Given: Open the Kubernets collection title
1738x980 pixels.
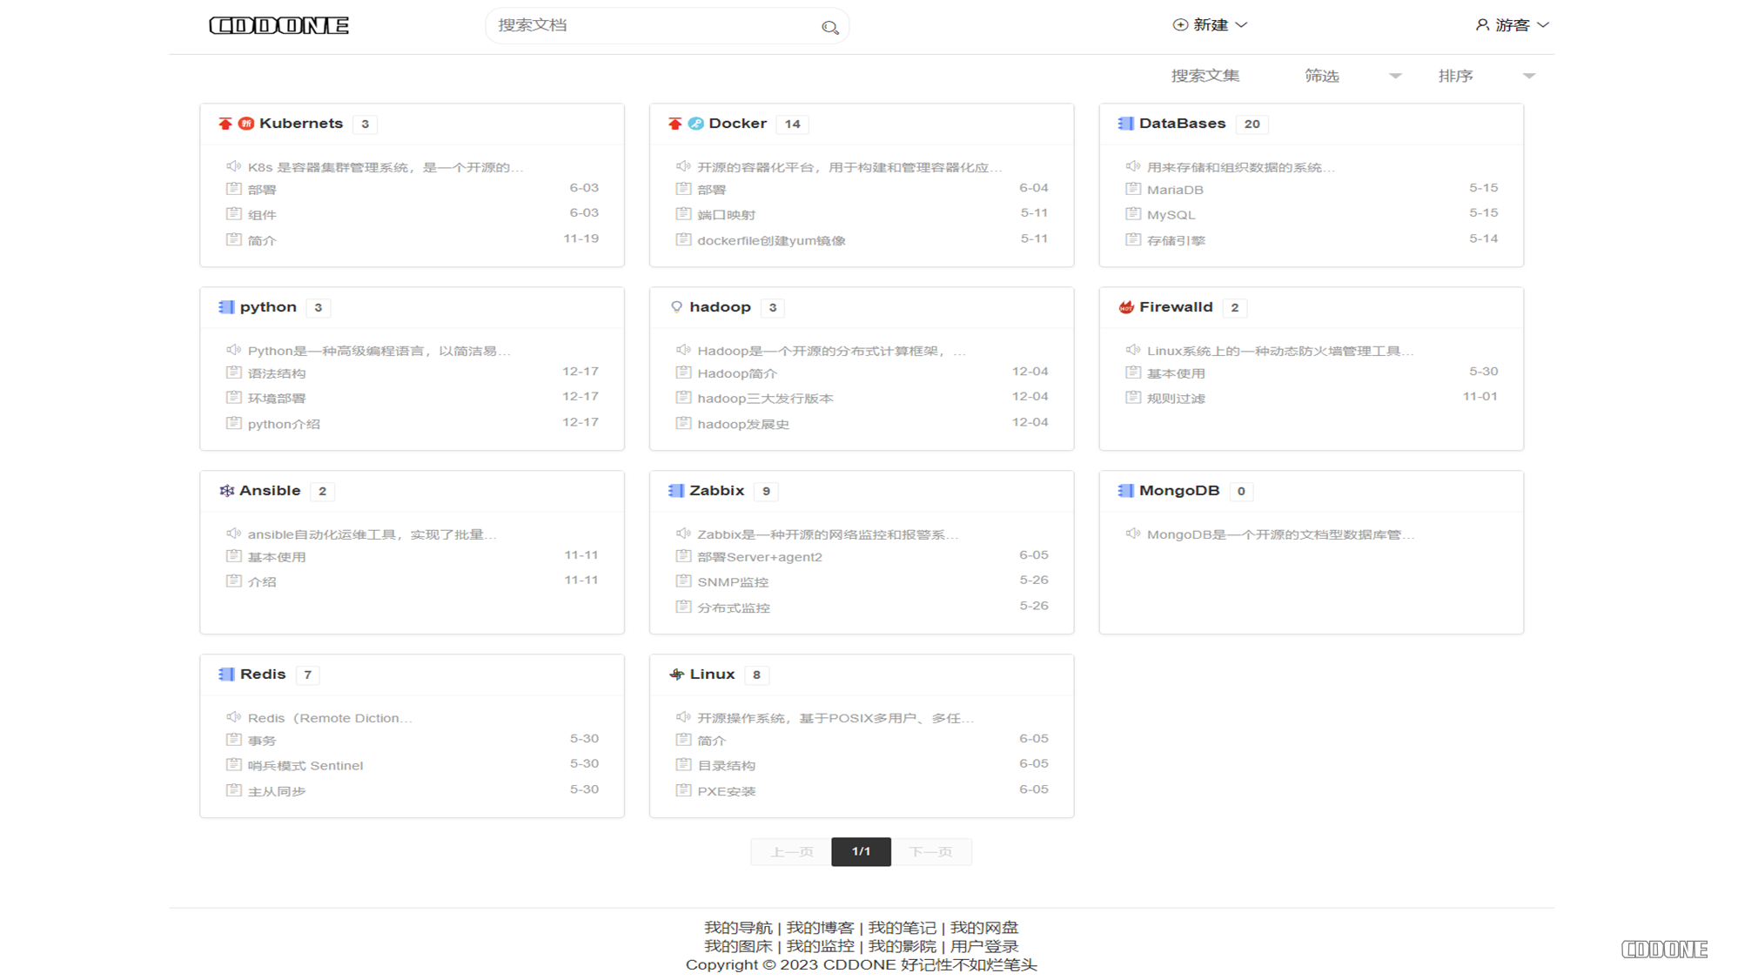Looking at the screenshot, I should (x=301, y=124).
